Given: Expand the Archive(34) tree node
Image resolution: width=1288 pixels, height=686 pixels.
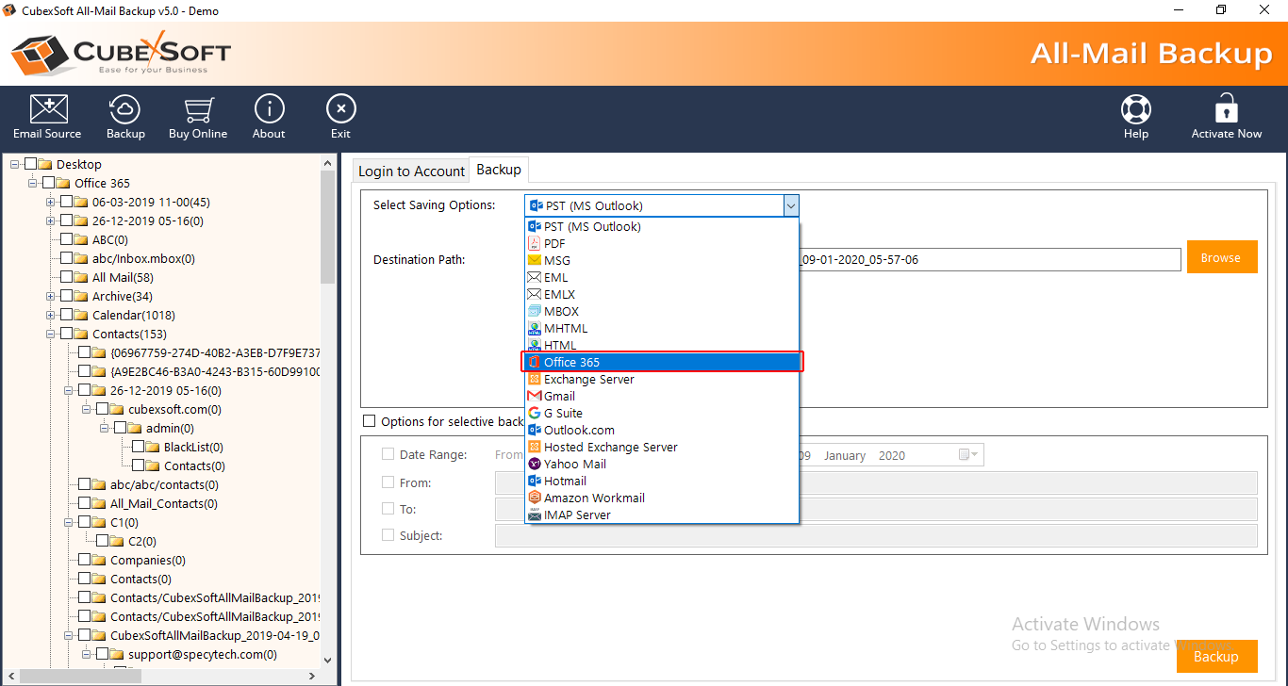Looking at the screenshot, I should (50, 296).
